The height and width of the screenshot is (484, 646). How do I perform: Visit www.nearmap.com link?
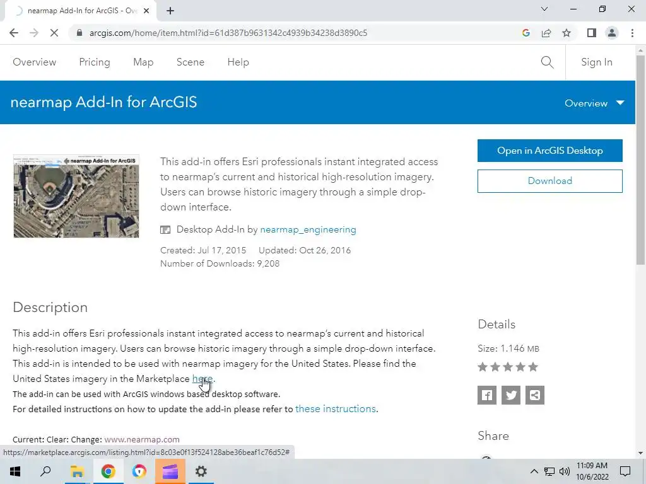pos(142,439)
